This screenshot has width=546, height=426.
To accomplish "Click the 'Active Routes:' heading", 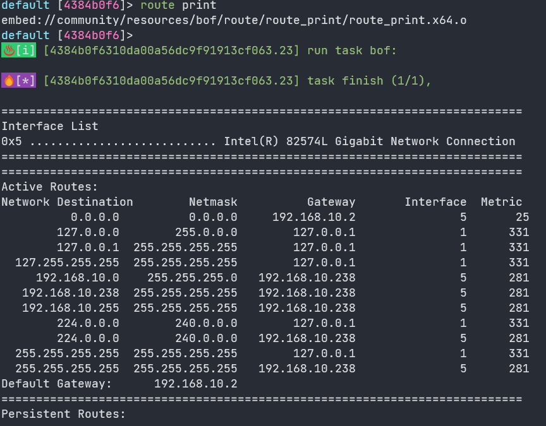I will [x=49, y=187].
